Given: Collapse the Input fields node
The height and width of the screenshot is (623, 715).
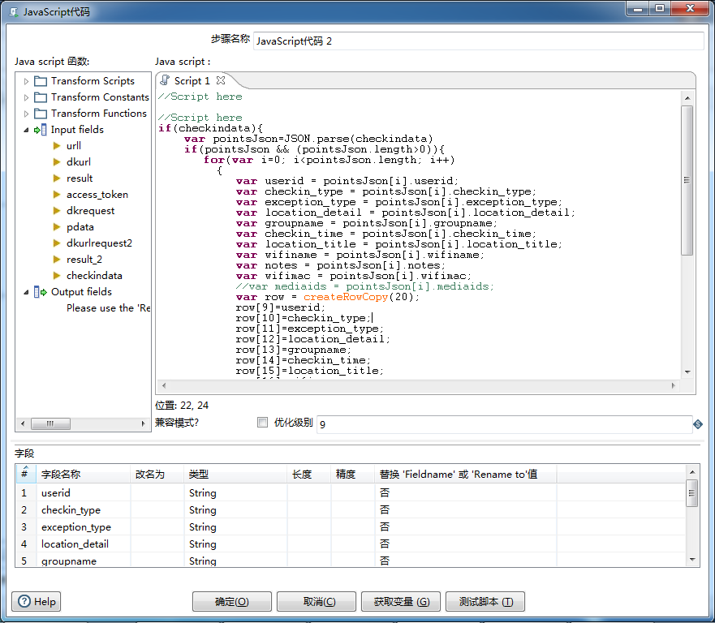Looking at the screenshot, I should coord(26,130).
